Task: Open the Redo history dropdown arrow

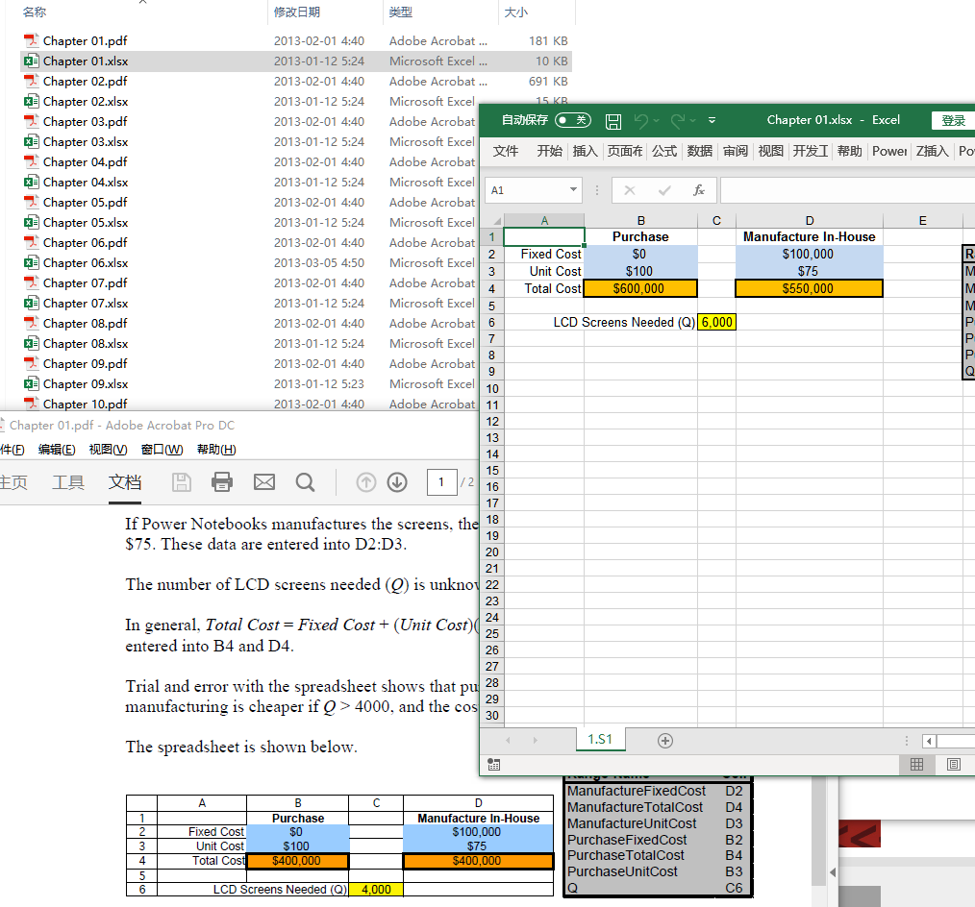Action: pyautogui.click(x=692, y=120)
